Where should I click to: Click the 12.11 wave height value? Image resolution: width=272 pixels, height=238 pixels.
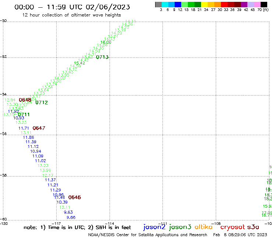coord(65,207)
